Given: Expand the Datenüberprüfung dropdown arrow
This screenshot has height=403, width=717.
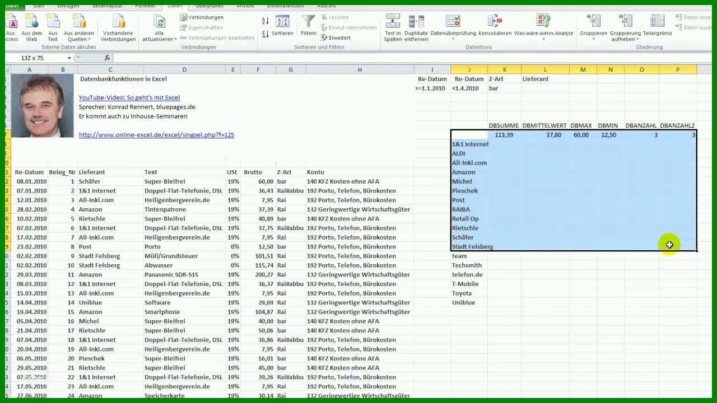Looking at the screenshot, I should tap(453, 40).
